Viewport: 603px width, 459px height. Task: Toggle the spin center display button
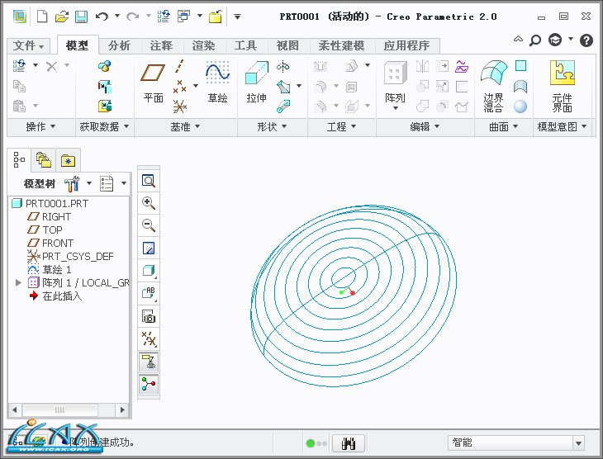tap(149, 383)
